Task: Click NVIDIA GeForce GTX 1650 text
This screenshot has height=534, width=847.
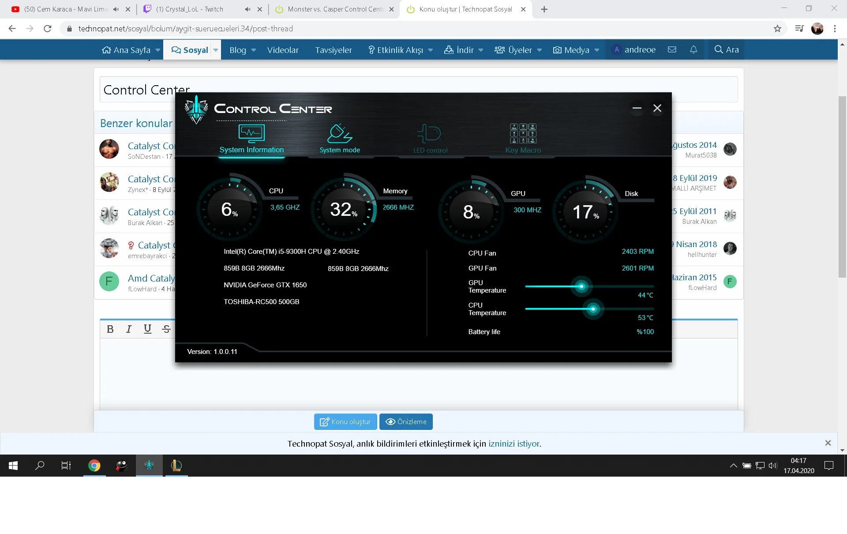Action: point(265,285)
